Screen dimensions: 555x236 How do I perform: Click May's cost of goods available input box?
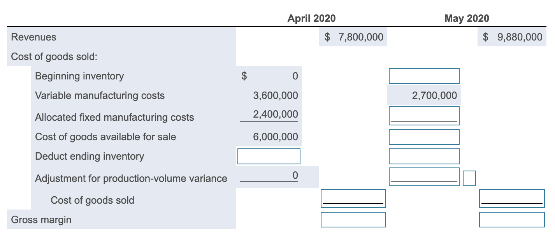click(x=424, y=137)
